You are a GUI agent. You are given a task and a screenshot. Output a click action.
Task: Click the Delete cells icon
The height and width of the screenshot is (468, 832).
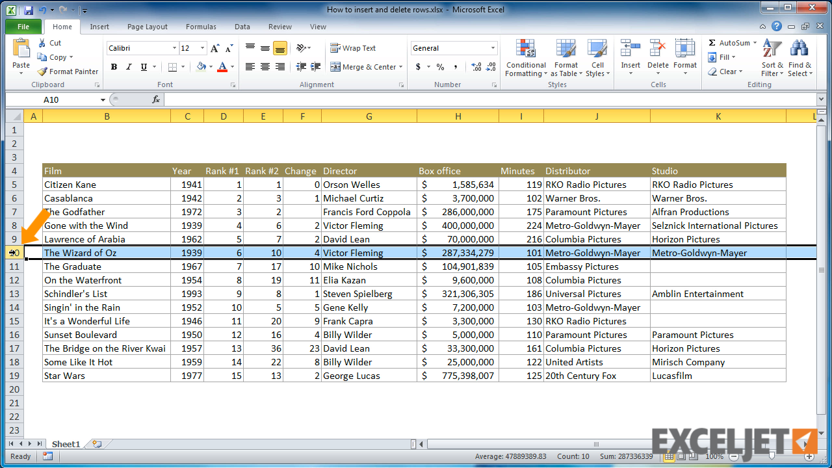[658, 49]
